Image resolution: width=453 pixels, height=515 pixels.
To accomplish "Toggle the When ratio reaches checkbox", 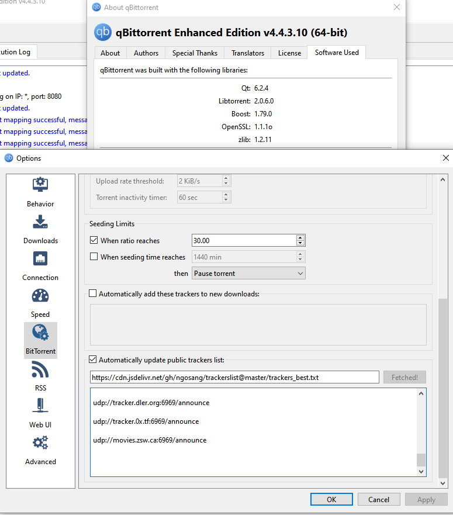I will coord(94,240).
